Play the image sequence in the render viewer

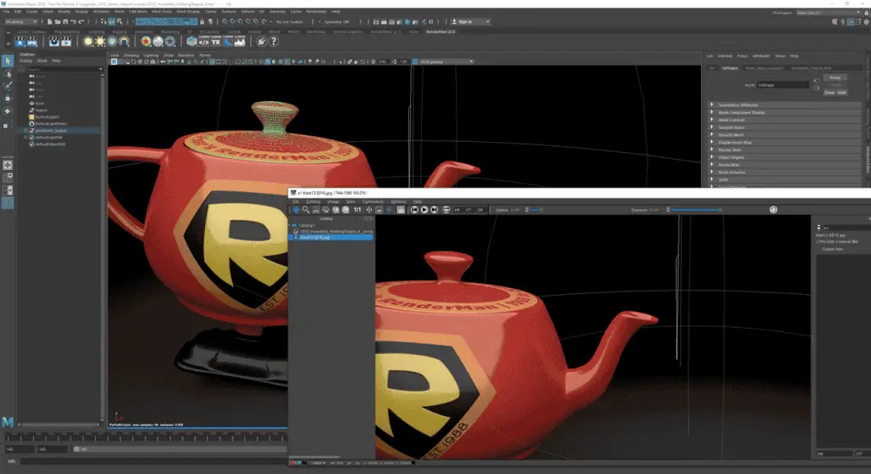point(424,210)
